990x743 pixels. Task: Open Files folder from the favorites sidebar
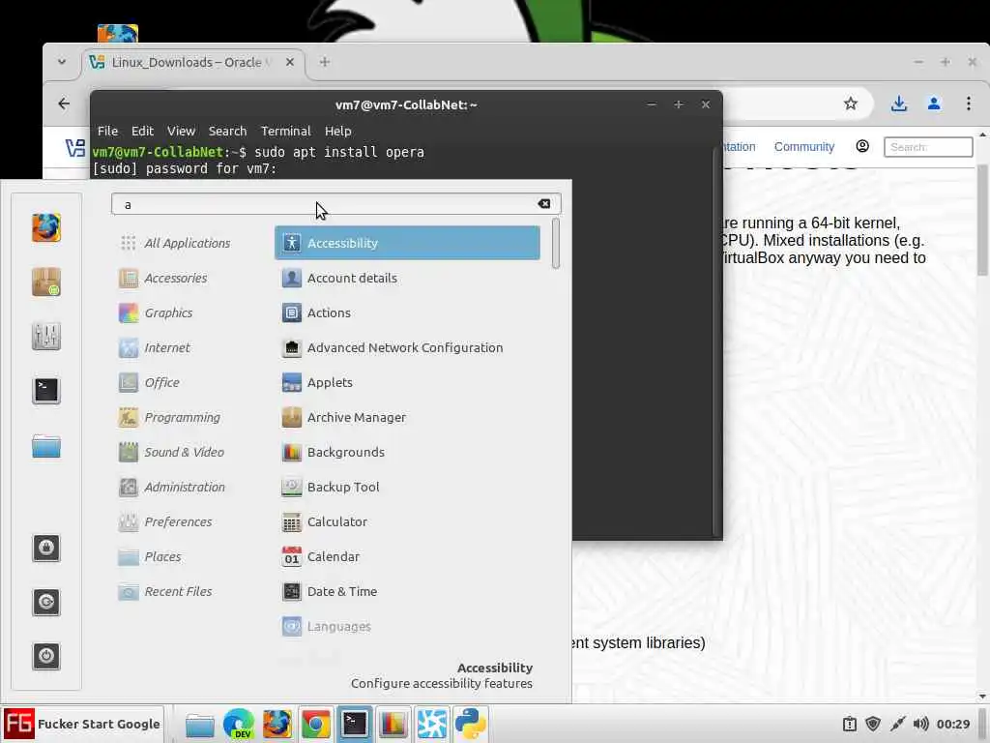[x=46, y=446]
